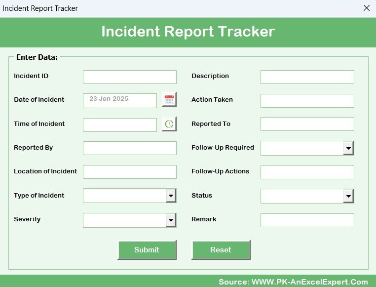Expand the Follow-Up Required dropdown arrow
Viewport: 376px width, 287px height.
(x=348, y=148)
